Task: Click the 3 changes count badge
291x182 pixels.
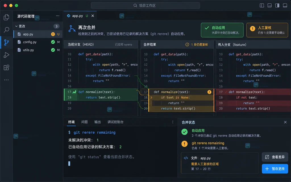Action: (57, 26)
